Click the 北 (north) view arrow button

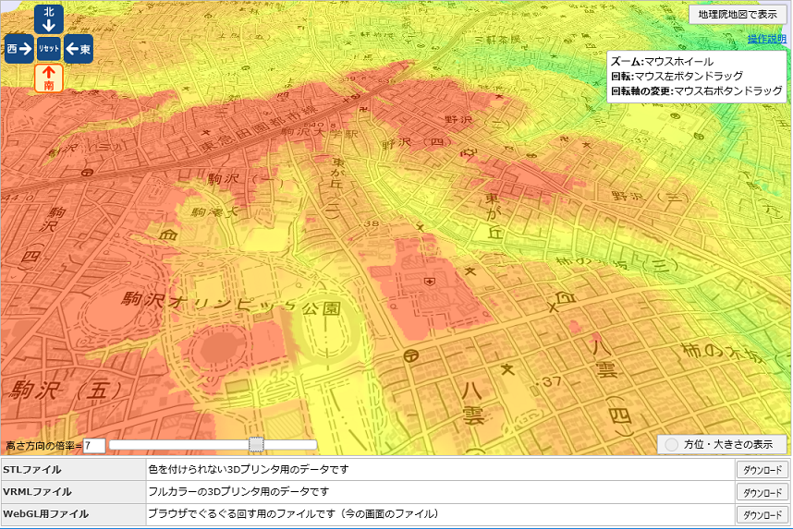tap(48, 19)
